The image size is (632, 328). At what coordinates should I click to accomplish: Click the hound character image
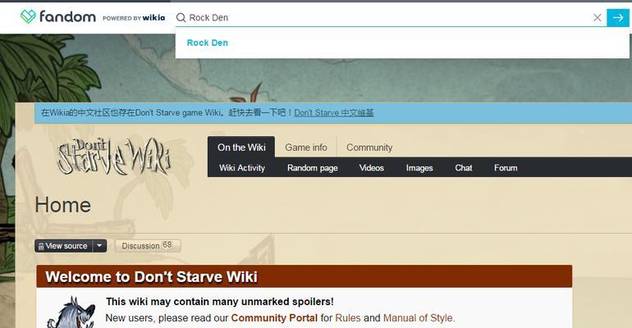coord(71,312)
